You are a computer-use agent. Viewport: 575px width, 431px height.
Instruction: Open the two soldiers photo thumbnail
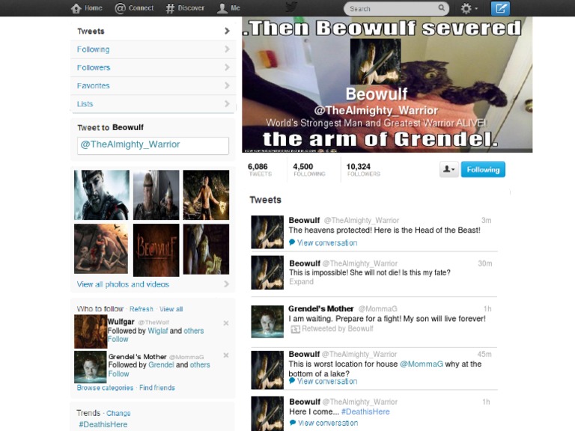point(156,195)
